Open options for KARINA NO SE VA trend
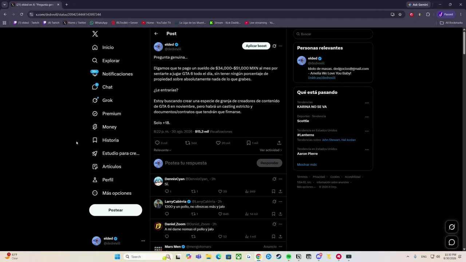This screenshot has width=466, height=262. (367, 103)
